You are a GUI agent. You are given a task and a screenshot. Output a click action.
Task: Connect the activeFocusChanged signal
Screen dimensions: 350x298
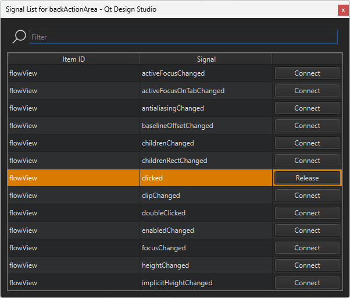tap(307, 73)
